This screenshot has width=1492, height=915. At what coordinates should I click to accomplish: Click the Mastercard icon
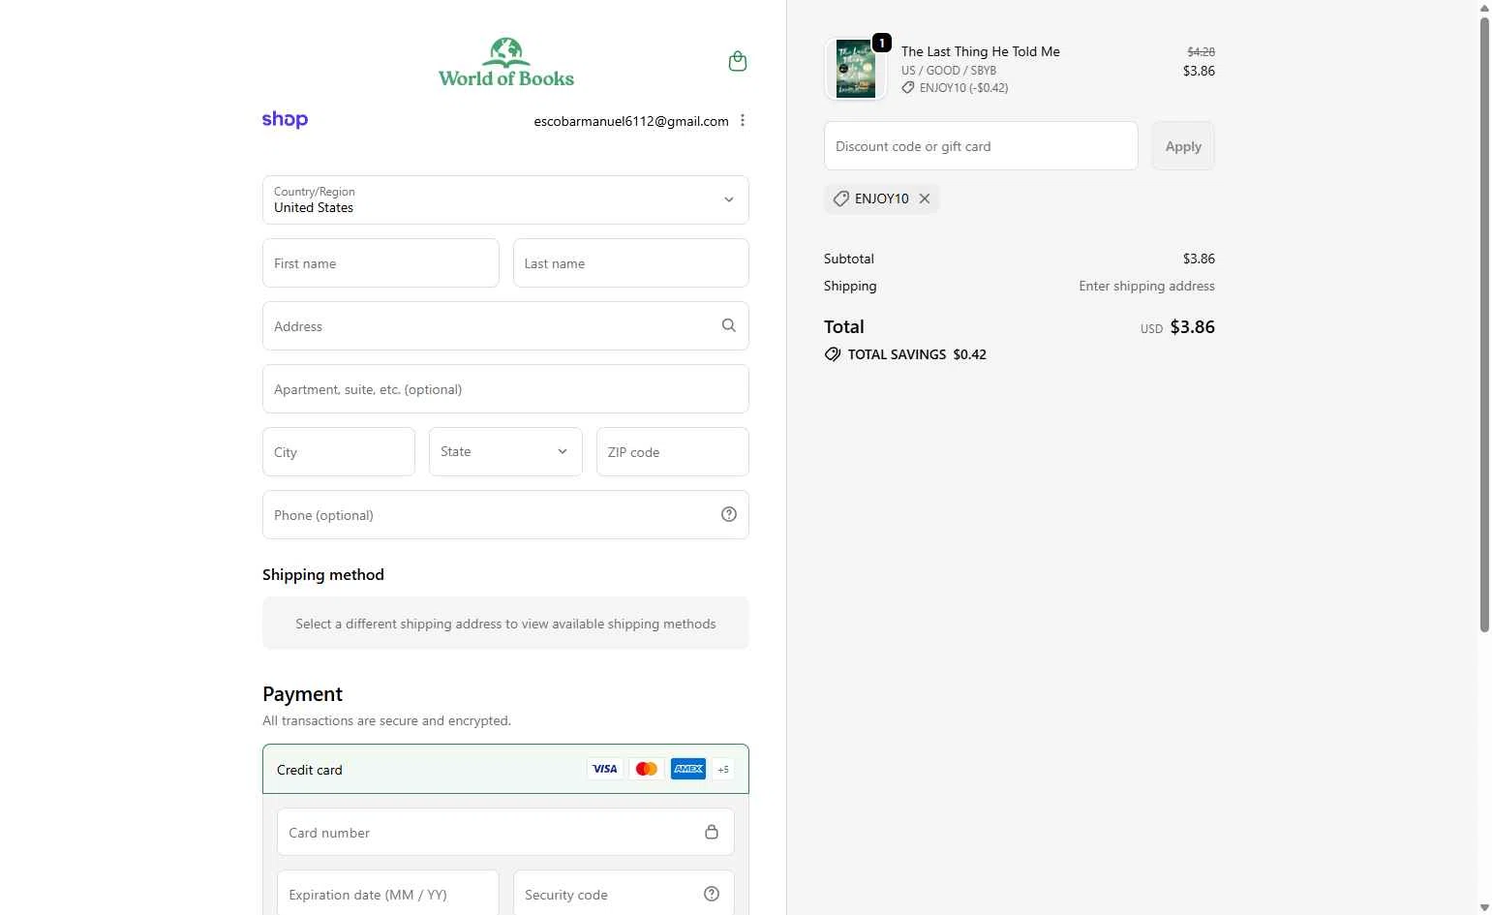coord(647,769)
